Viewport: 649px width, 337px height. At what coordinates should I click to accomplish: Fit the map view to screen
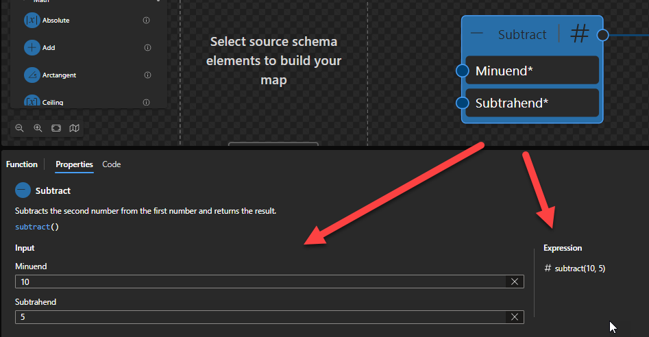coord(56,128)
